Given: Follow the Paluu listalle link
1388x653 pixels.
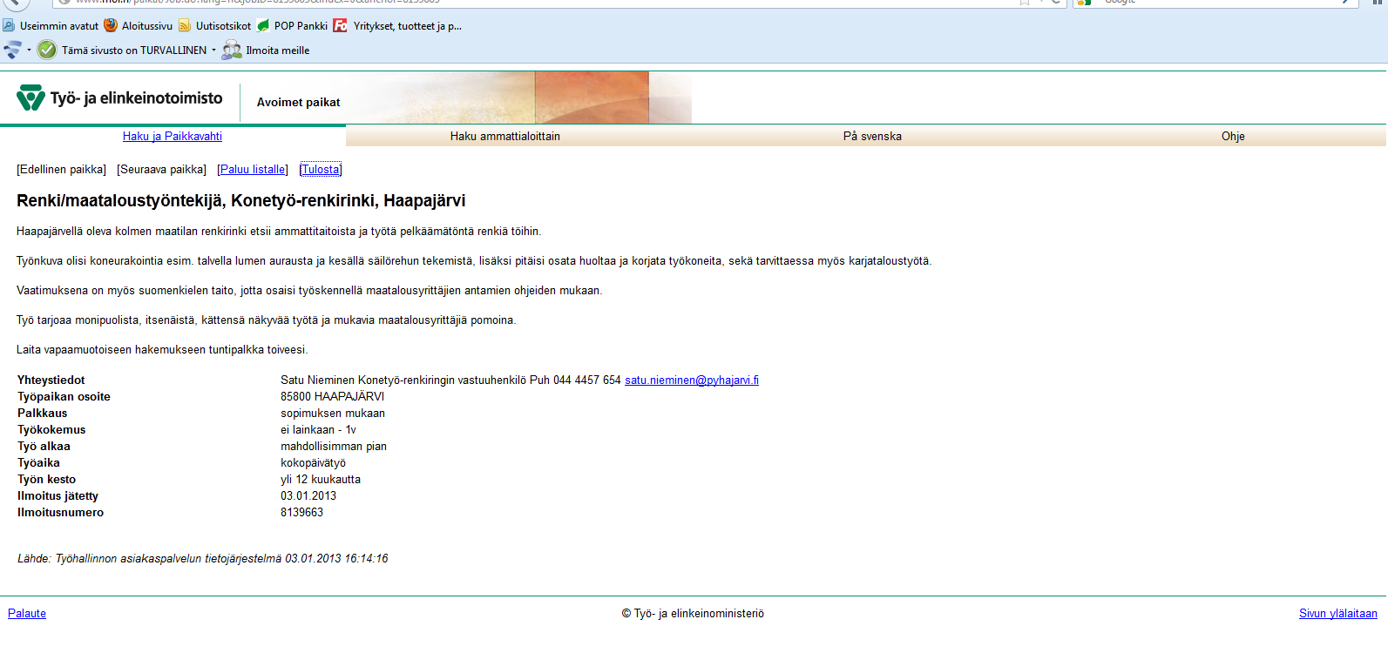Looking at the screenshot, I should (253, 170).
